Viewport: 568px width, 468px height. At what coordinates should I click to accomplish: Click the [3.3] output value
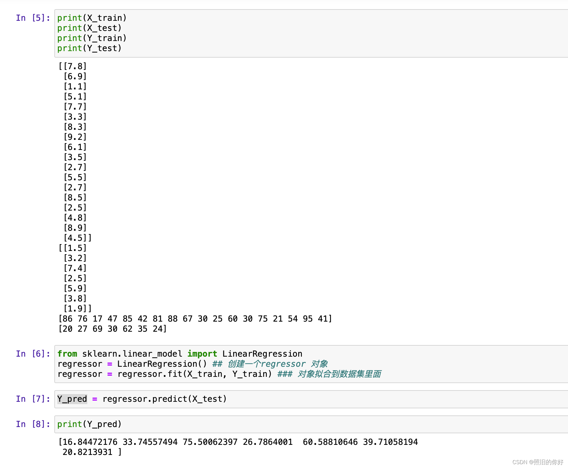tap(75, 117)
